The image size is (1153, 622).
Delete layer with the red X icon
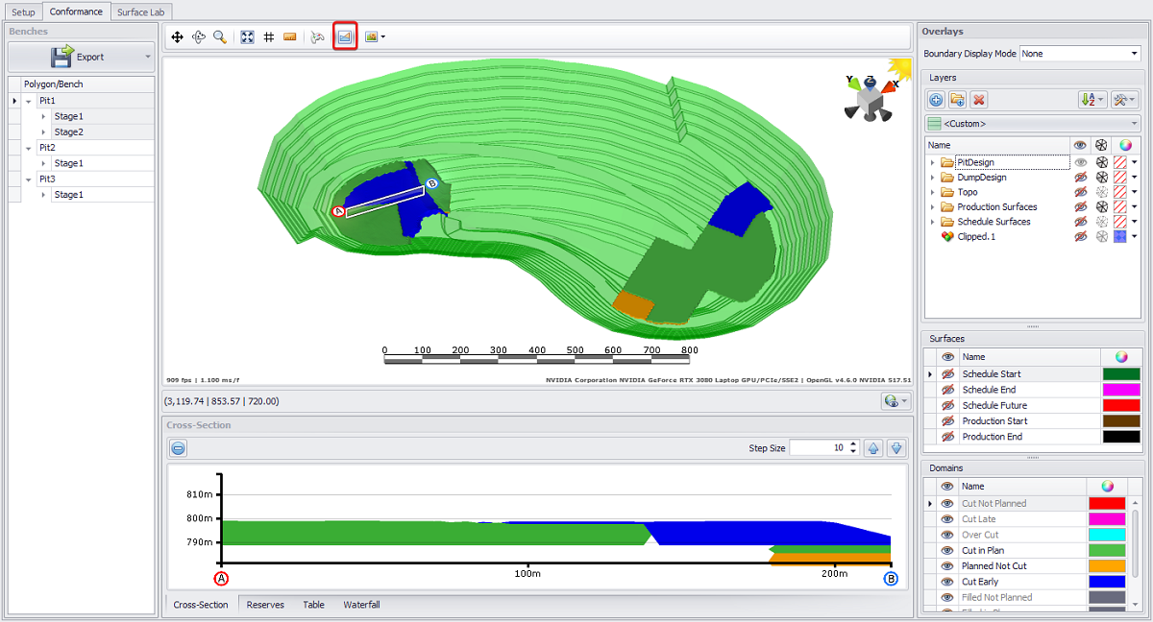(x=979, y=100)
